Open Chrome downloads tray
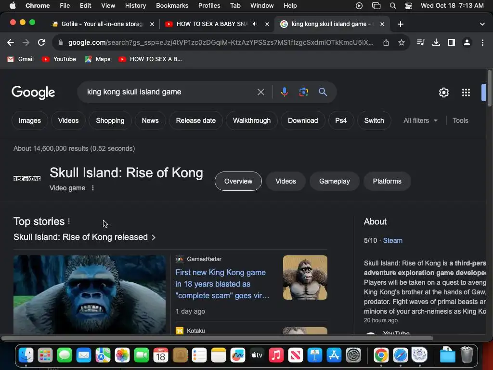This screenshot has height=370, width=493. pos(436,42)
